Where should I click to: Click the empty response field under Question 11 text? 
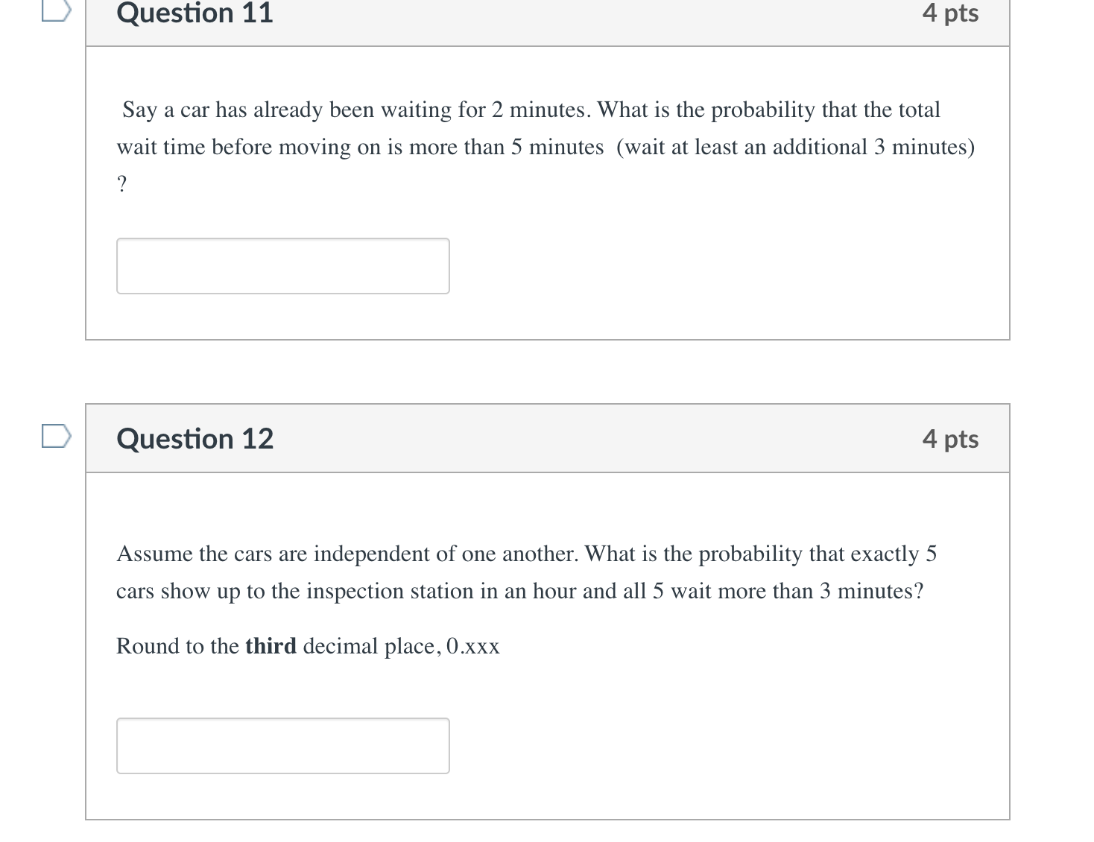[283, 266]
